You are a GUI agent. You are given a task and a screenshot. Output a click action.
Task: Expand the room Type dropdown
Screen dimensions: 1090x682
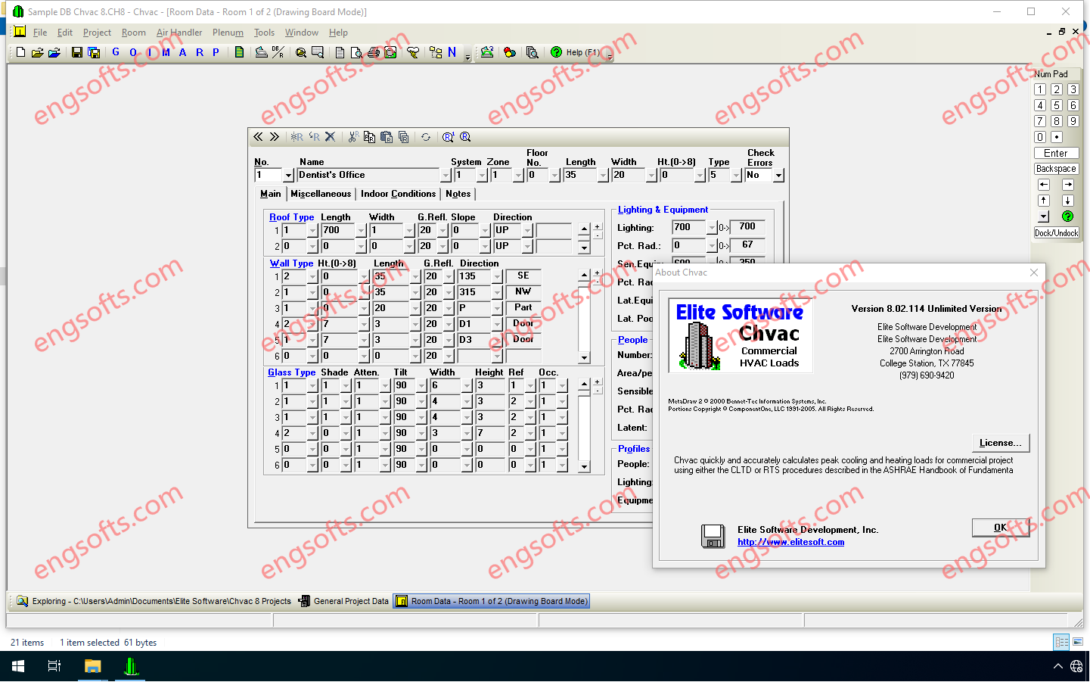(736, 176)
